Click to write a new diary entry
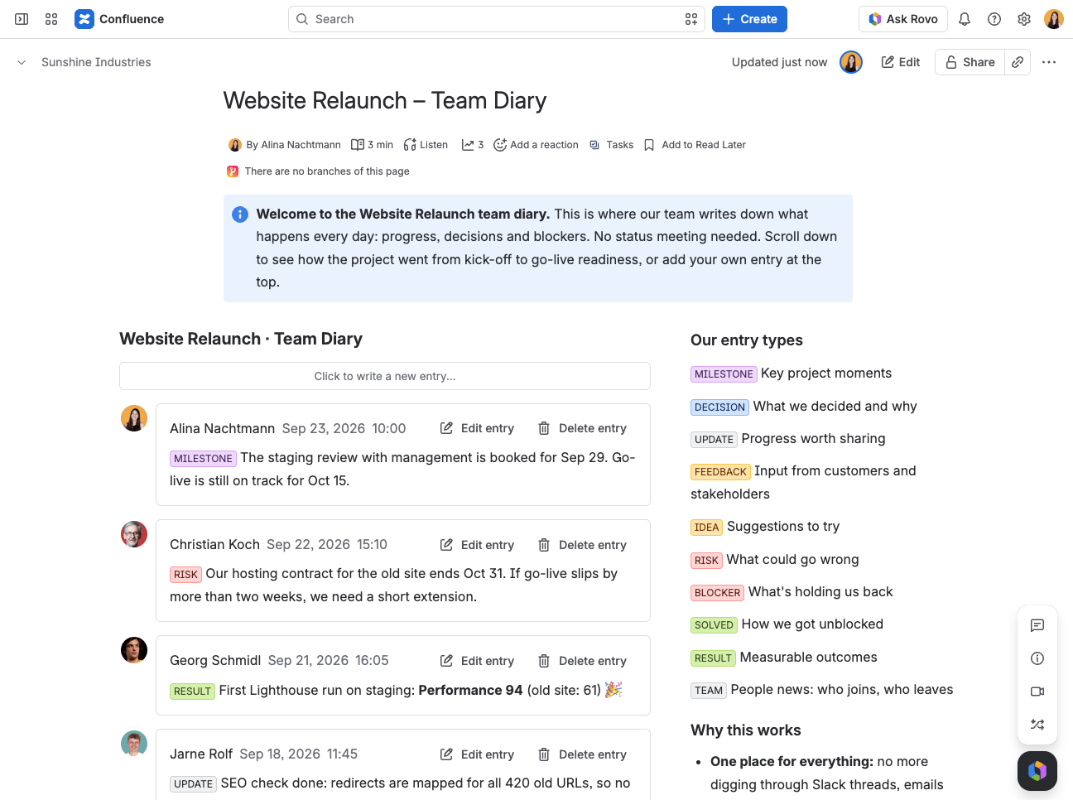Image resolution: width=1073 pixels, height=800 pixels. 385,376
